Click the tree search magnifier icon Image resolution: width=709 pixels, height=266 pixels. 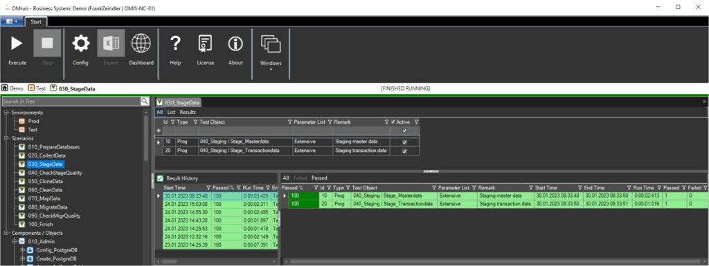tap(145, 102)
